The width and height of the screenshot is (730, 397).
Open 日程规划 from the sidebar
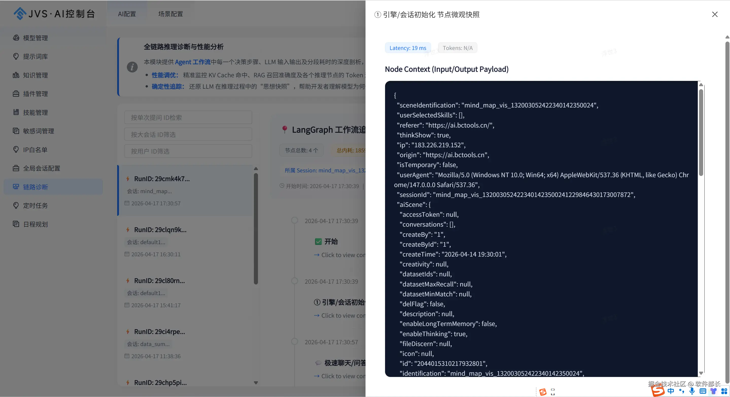point(36,224)
